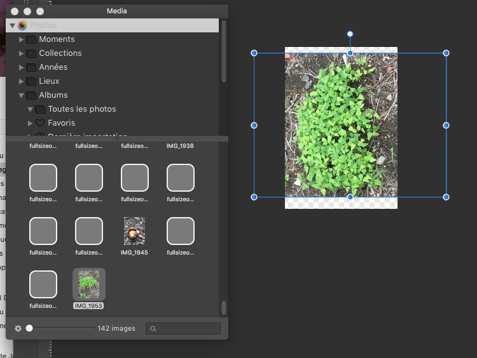Screen dimensions: 477x358
Task: Click the rotation handle above the image
Action: pyautogui.click(x=350, y=34)
